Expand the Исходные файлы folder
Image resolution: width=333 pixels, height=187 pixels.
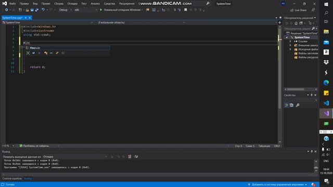(290, 49)
